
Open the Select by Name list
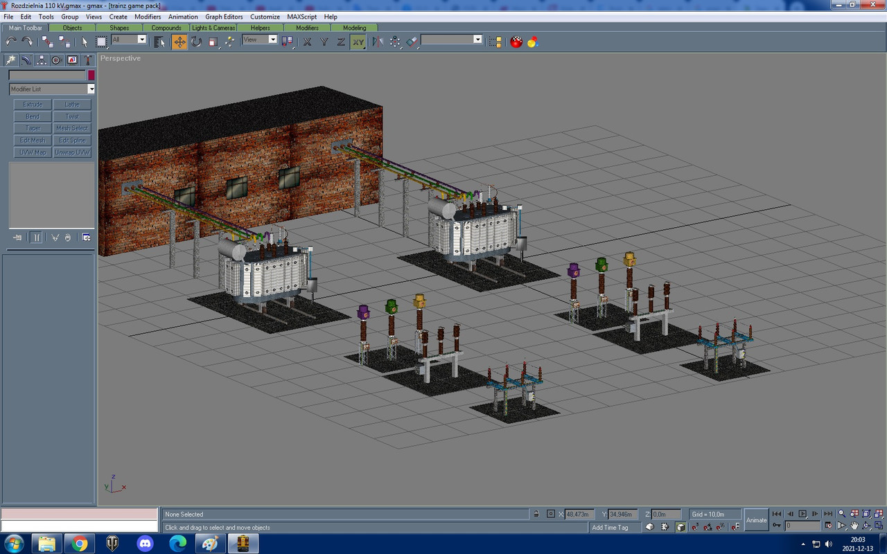click(x=159, y=42)
